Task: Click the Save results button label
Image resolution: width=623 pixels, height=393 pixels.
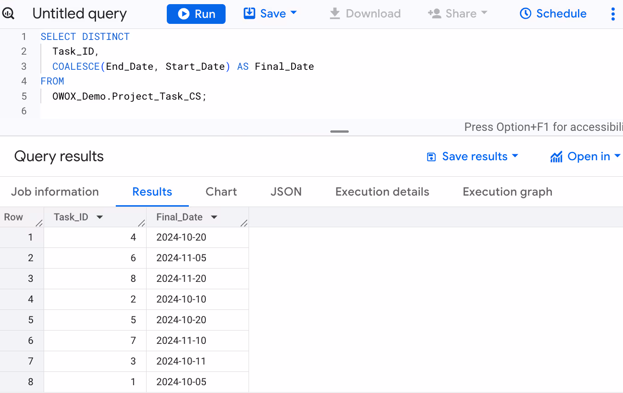Action: click(475, 157)
